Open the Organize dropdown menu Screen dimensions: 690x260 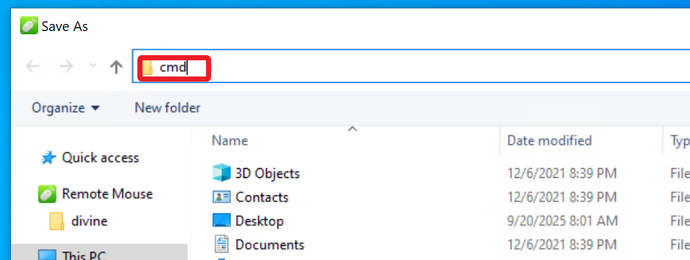pos(65,108)
